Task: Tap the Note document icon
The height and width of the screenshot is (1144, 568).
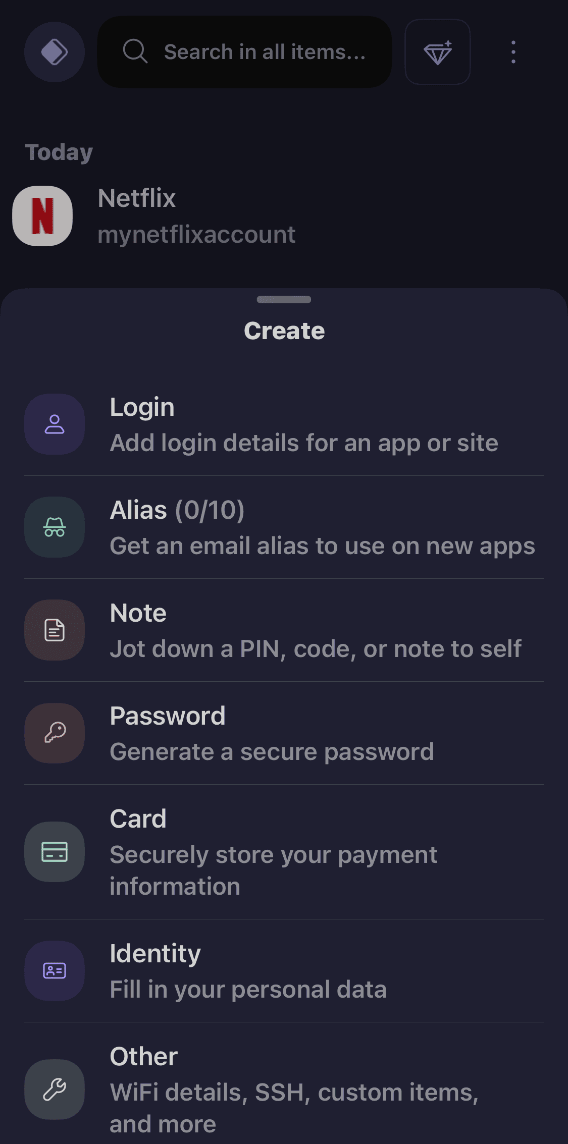Action: [x=55, y=630]
